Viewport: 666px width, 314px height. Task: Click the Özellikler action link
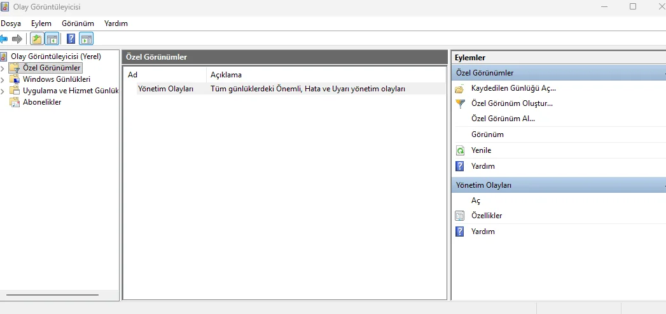pyautogui.click(x=487, y=216)
